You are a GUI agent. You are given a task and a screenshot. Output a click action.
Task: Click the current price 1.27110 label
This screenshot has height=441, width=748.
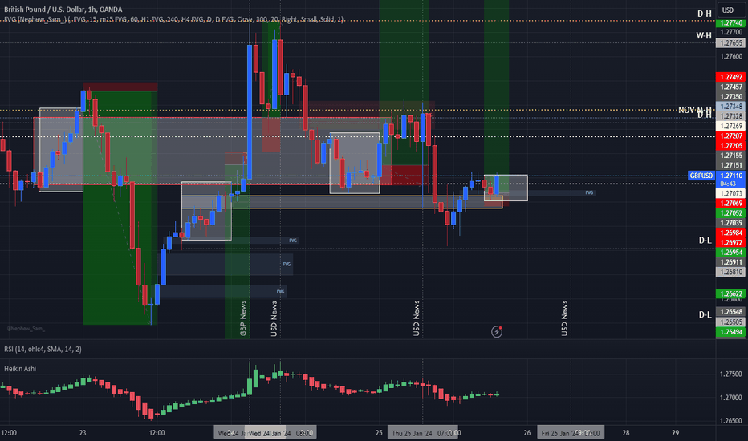731,176
